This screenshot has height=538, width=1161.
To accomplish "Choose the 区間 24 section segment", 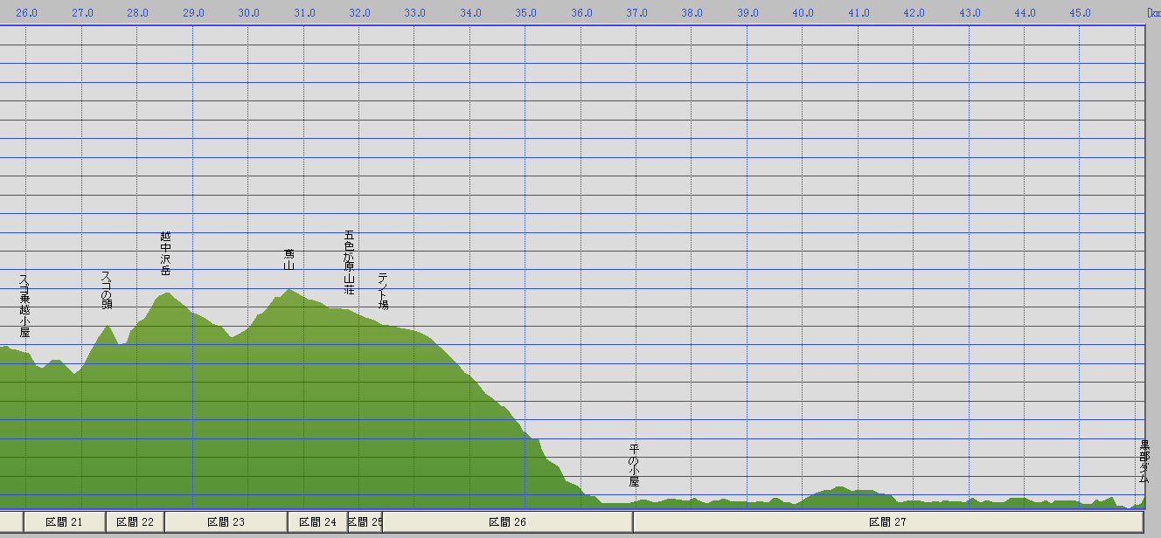I will [x=317, y=522].
